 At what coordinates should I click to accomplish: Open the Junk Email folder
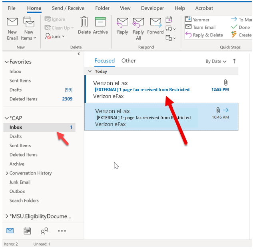(x=20, y=182)
